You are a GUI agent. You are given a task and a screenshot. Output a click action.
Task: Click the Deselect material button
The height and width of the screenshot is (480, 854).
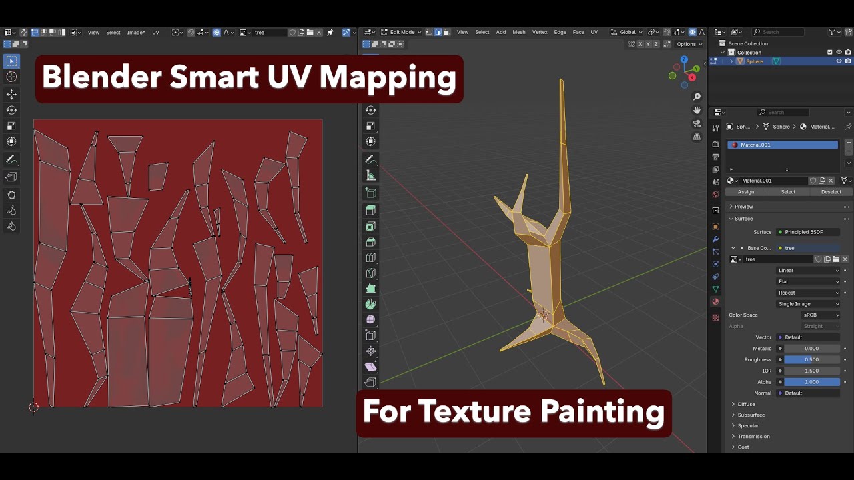[831, 192]
